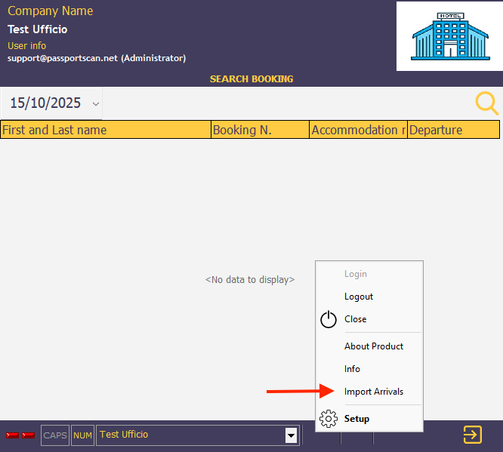Sort by First and Last name column
Screen dimensions: 503x452
click(106, 130)
